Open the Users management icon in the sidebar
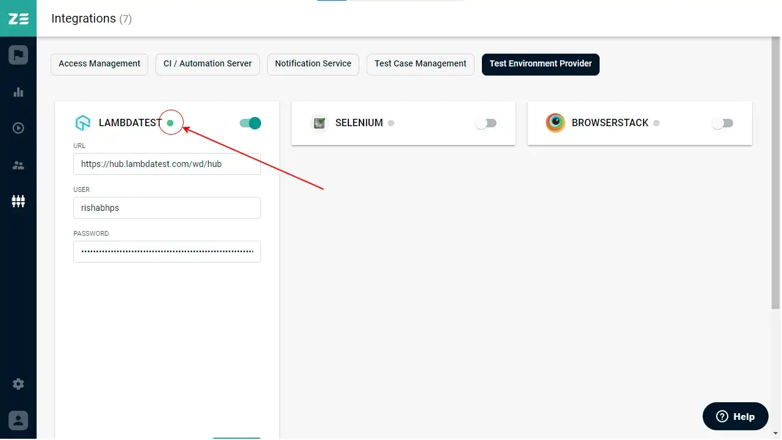The width and height of the screenshot is (782, 440). pos(18,165)
